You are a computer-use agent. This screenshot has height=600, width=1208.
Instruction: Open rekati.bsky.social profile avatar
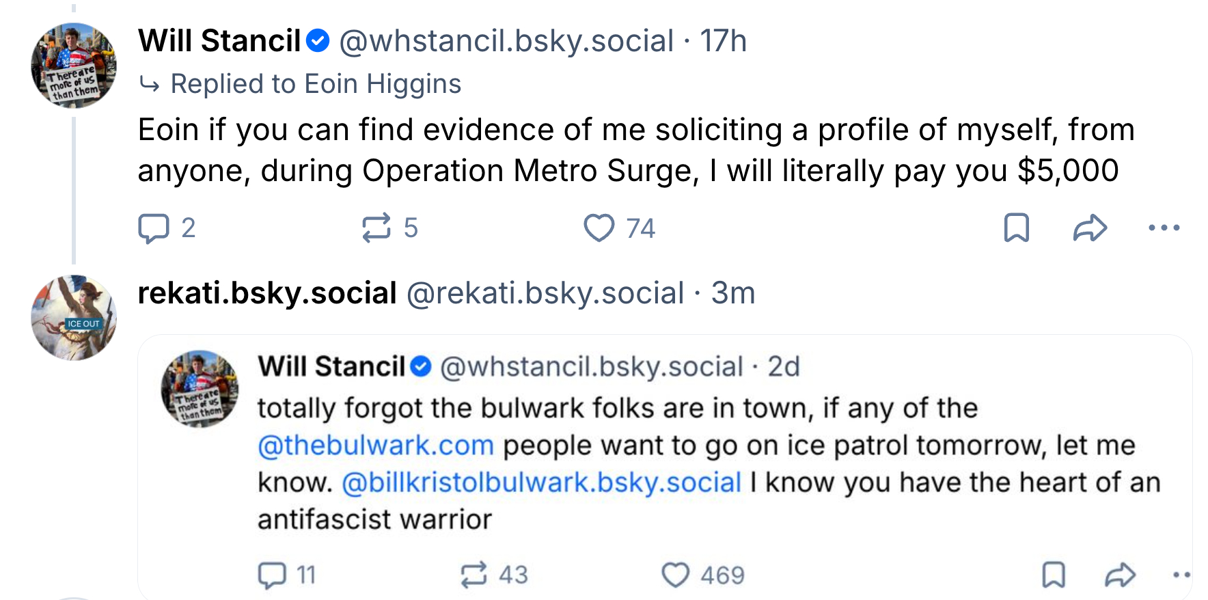tap(74, 318)
